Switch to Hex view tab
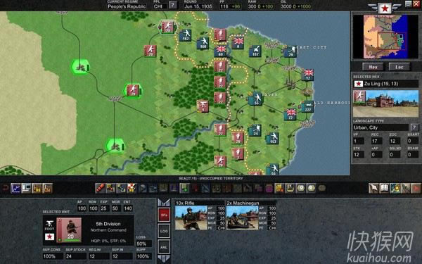 pos(373,67)
